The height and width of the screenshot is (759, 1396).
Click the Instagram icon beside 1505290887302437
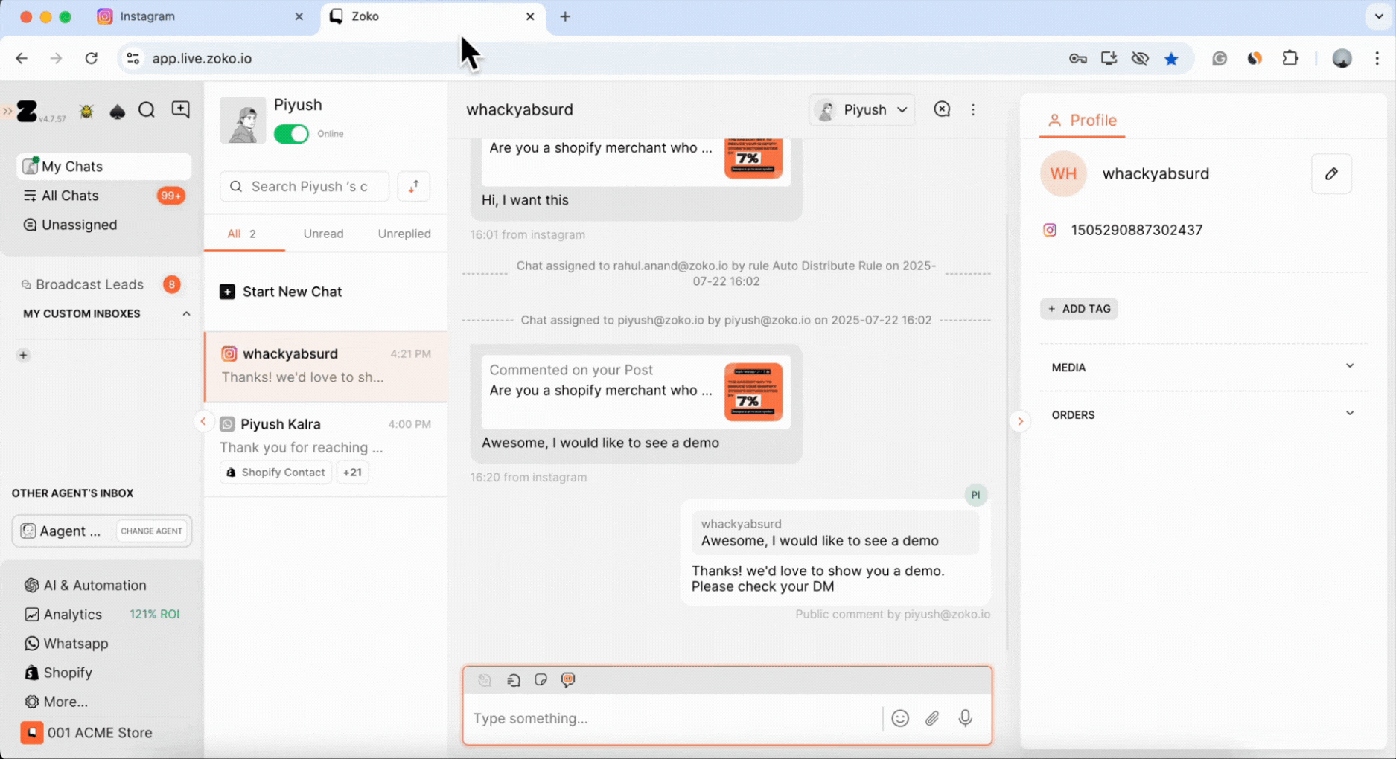point(1050,230)
